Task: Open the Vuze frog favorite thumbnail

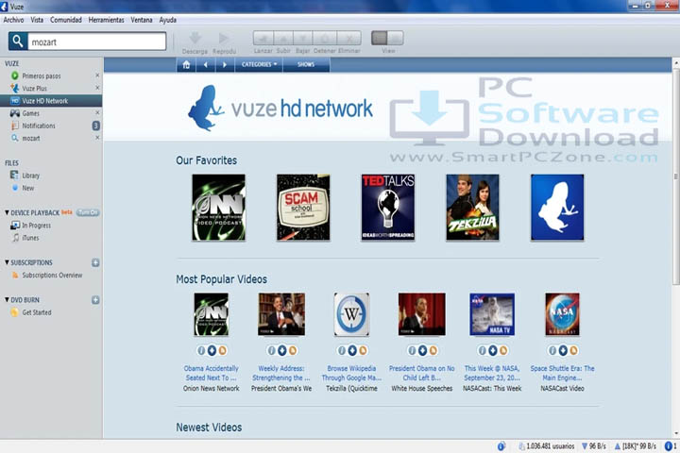Action: [557, 208]
